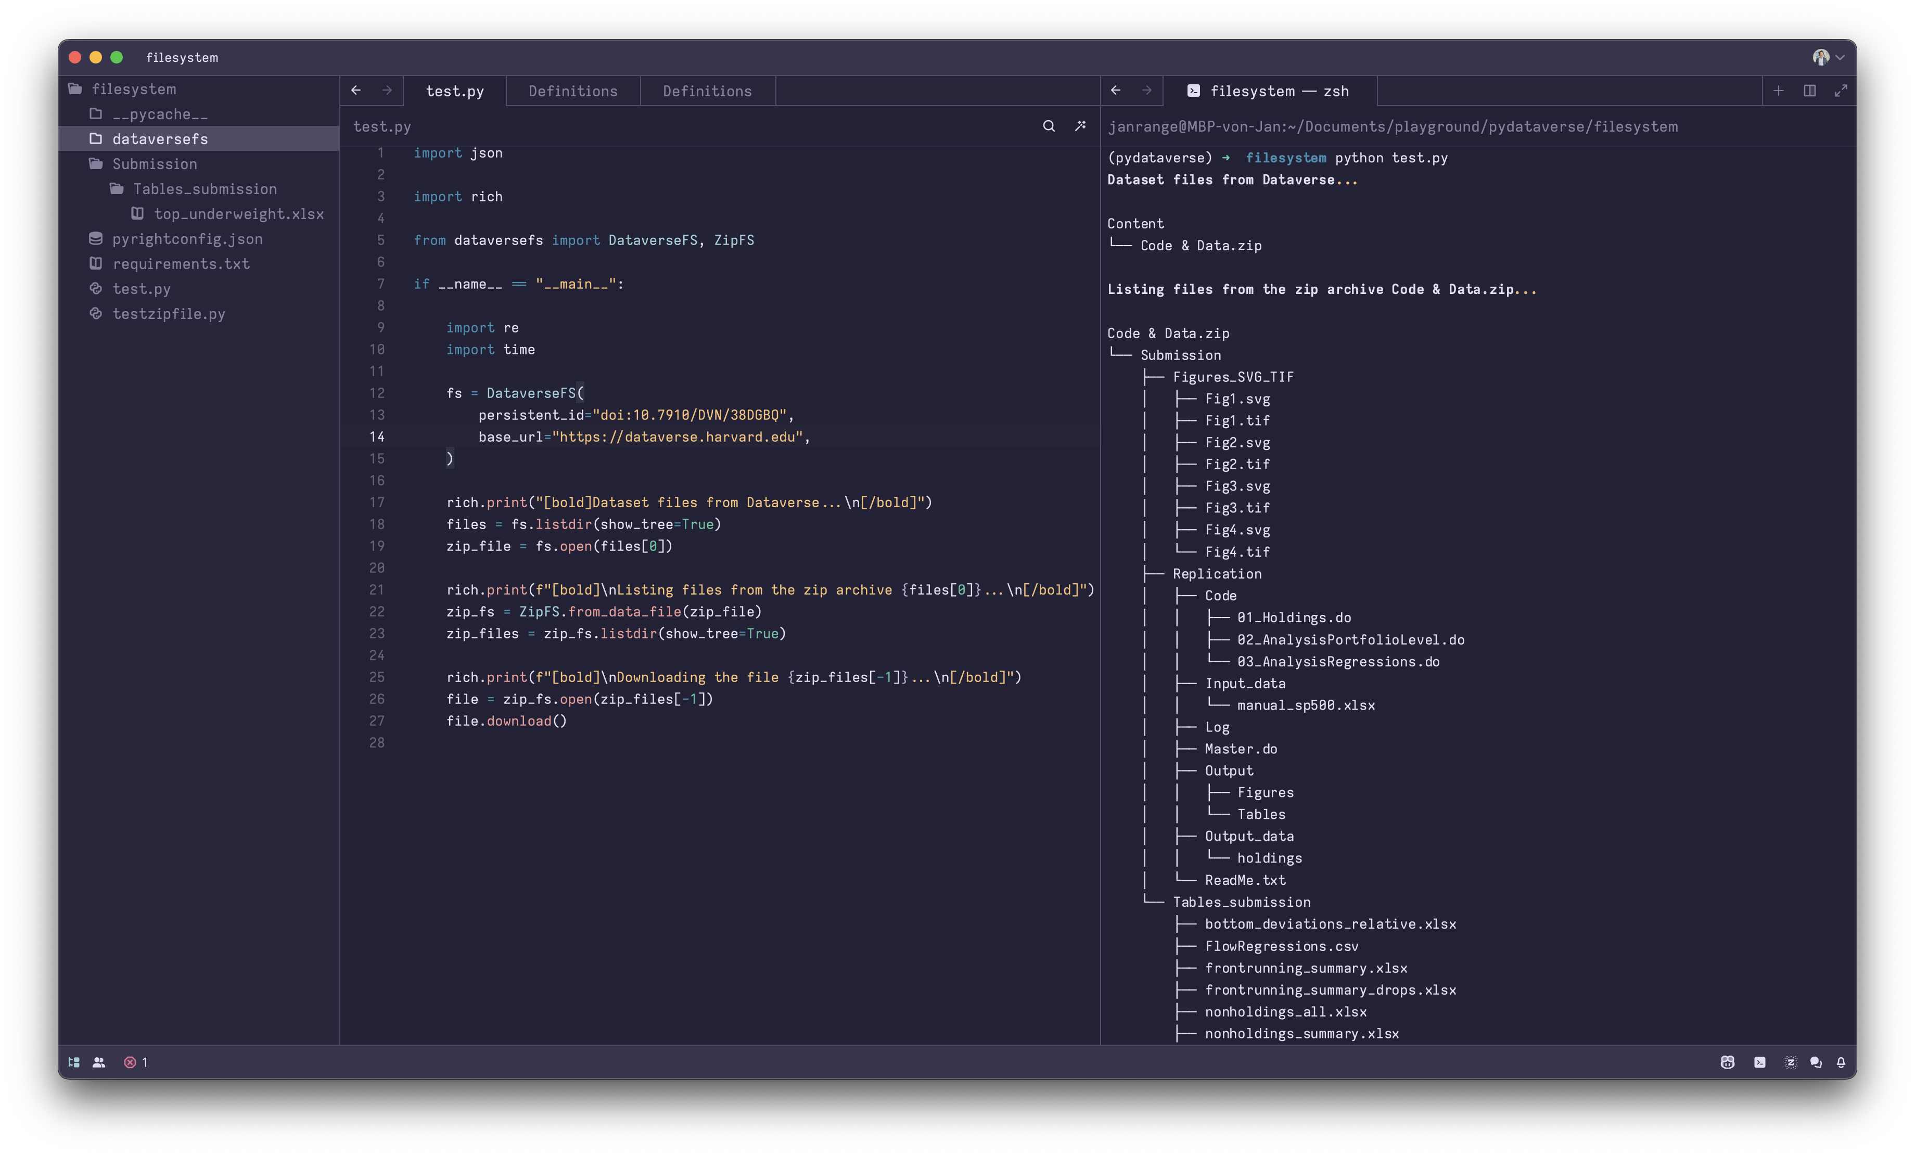Expand the __pycache__ folder
The width and height of the screenshot is (1915, 1156).
[160, 114]
